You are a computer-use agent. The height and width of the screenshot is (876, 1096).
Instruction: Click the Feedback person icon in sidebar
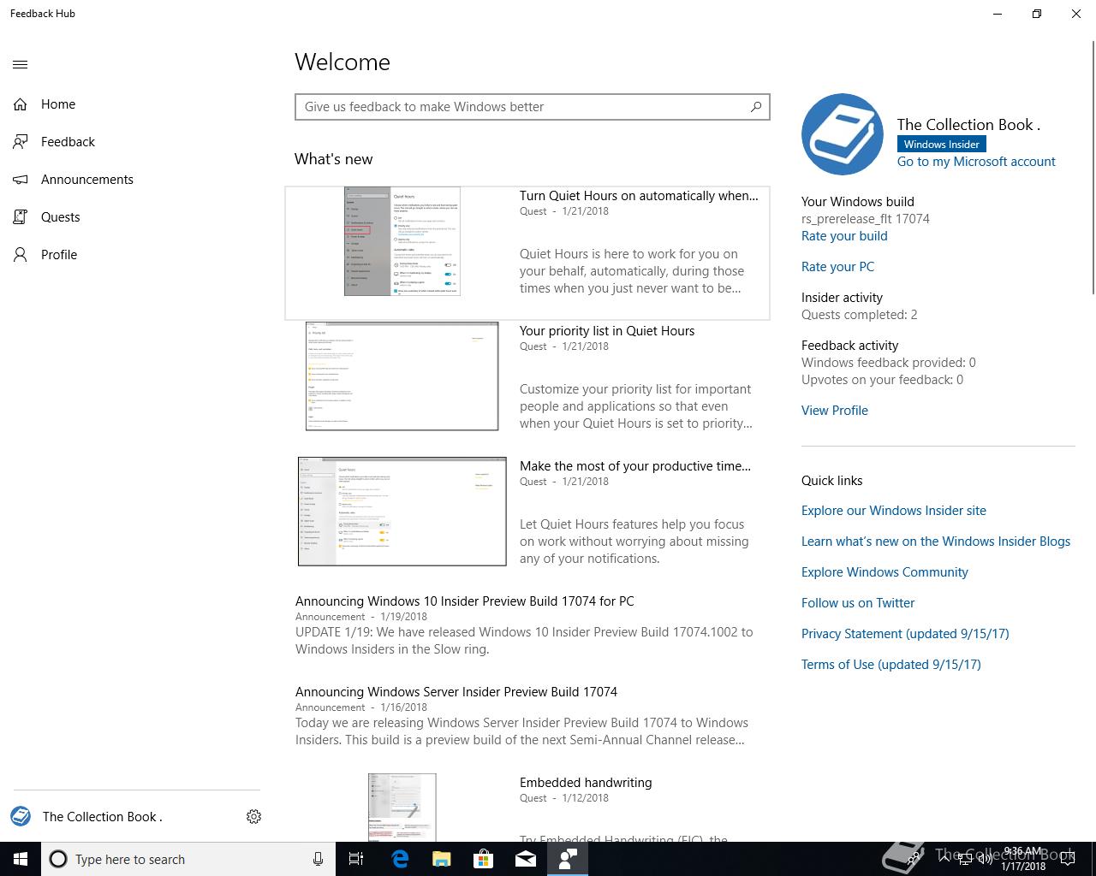pos(21,142)
